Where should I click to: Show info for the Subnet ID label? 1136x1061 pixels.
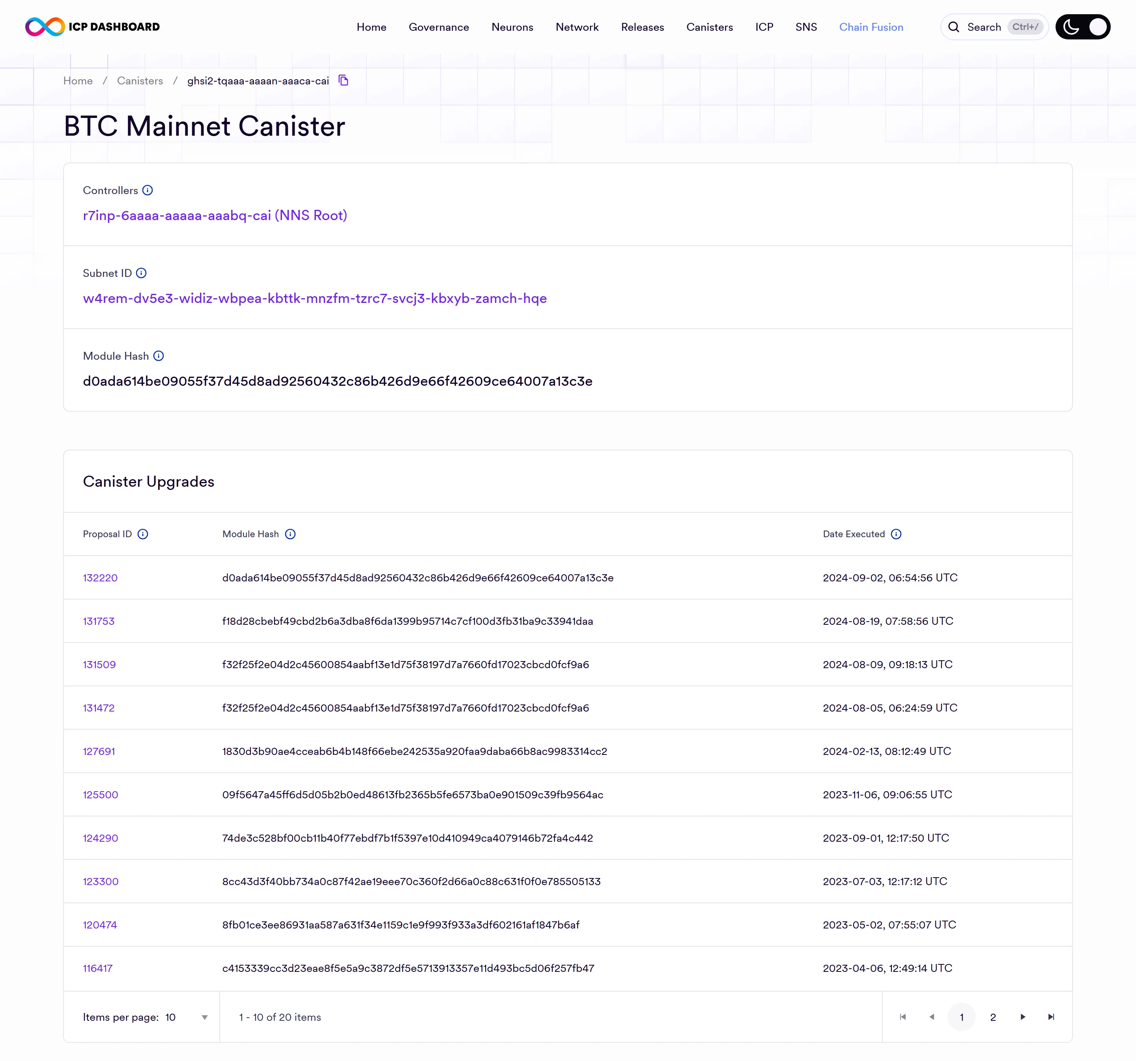[x=141, y=273]
